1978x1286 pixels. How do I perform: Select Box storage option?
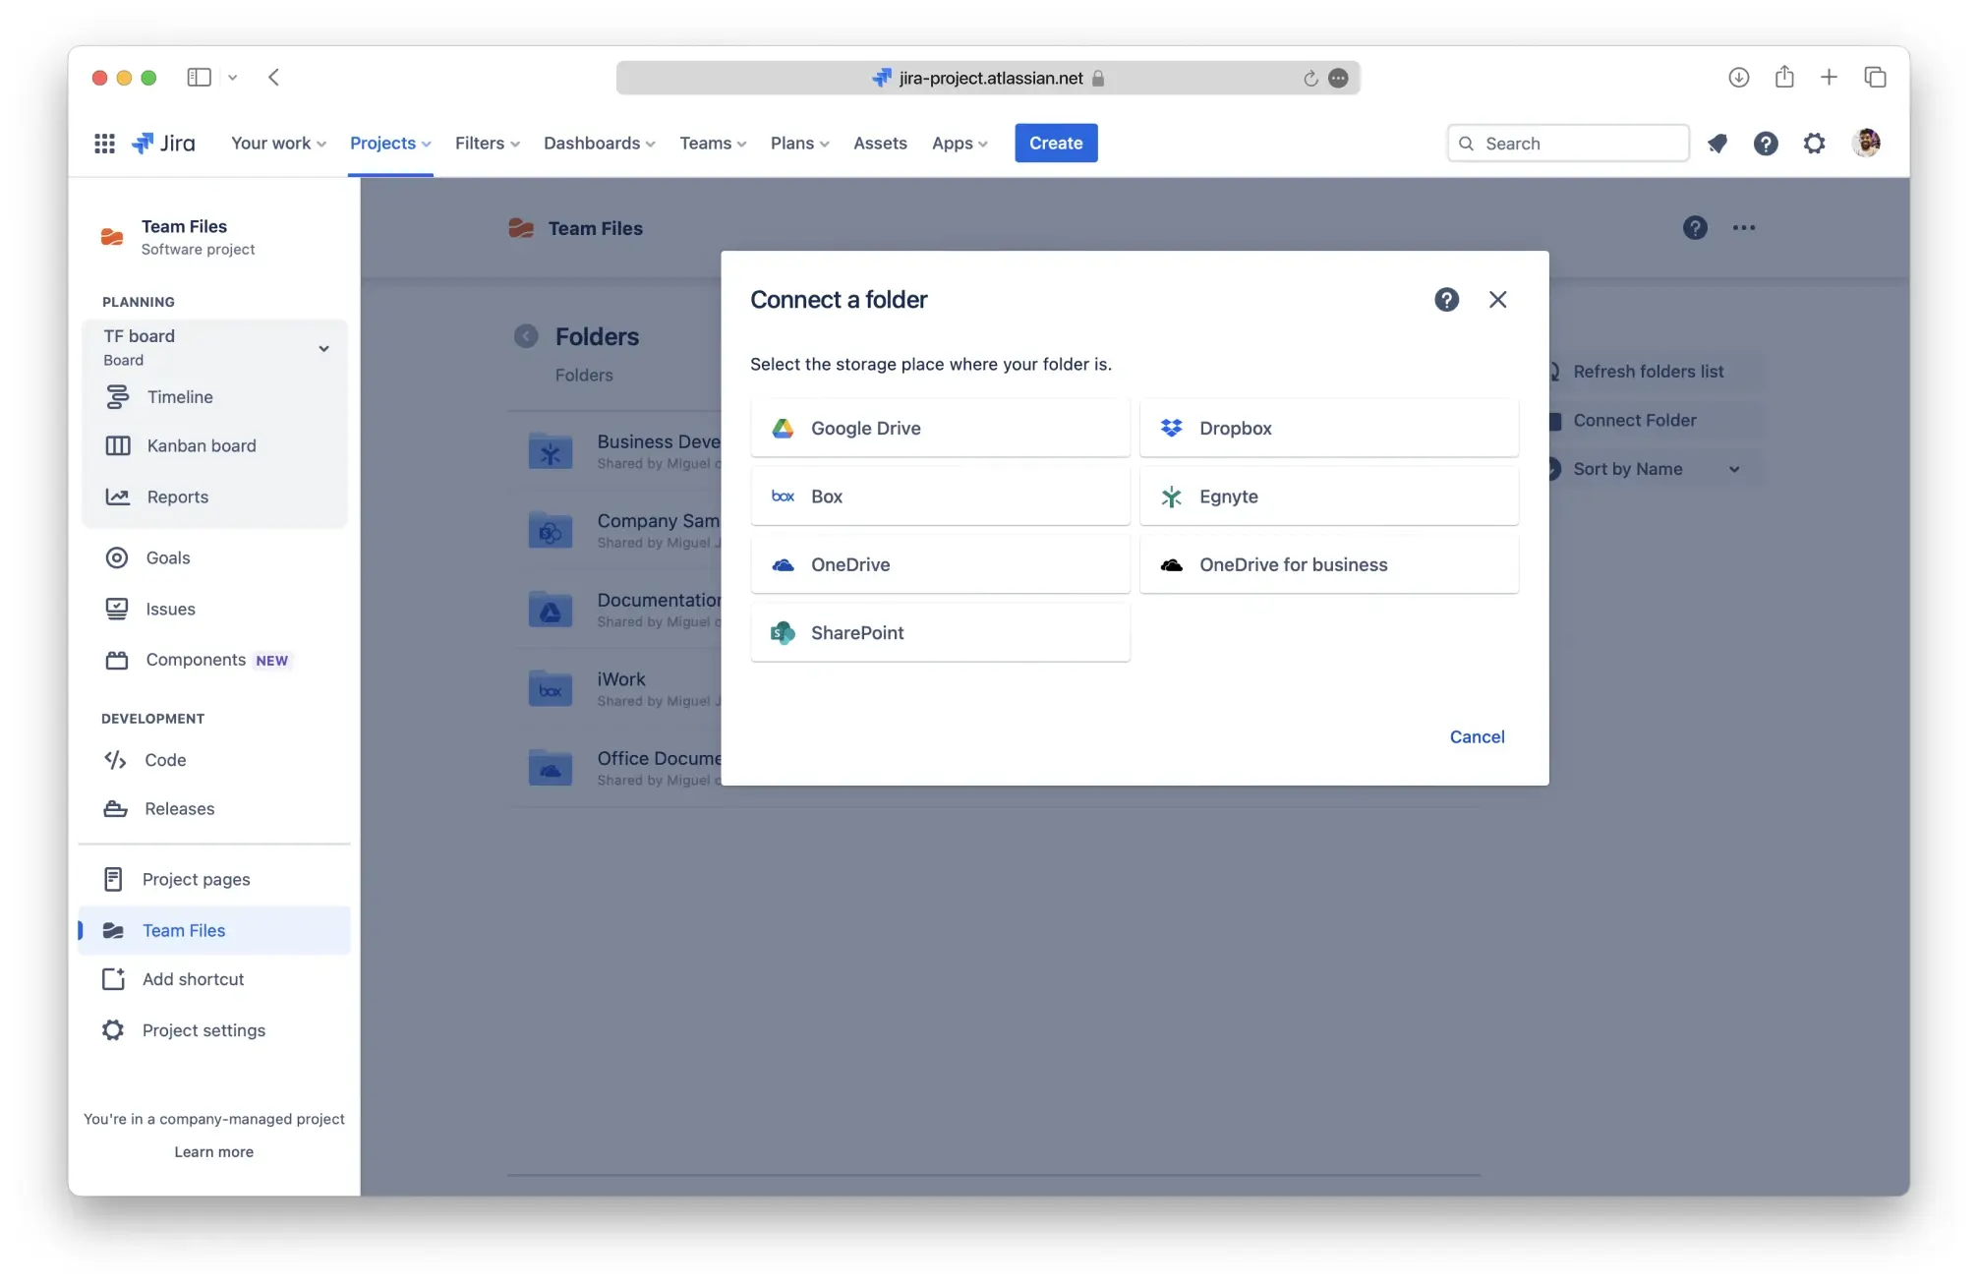[x=940, y=497]
